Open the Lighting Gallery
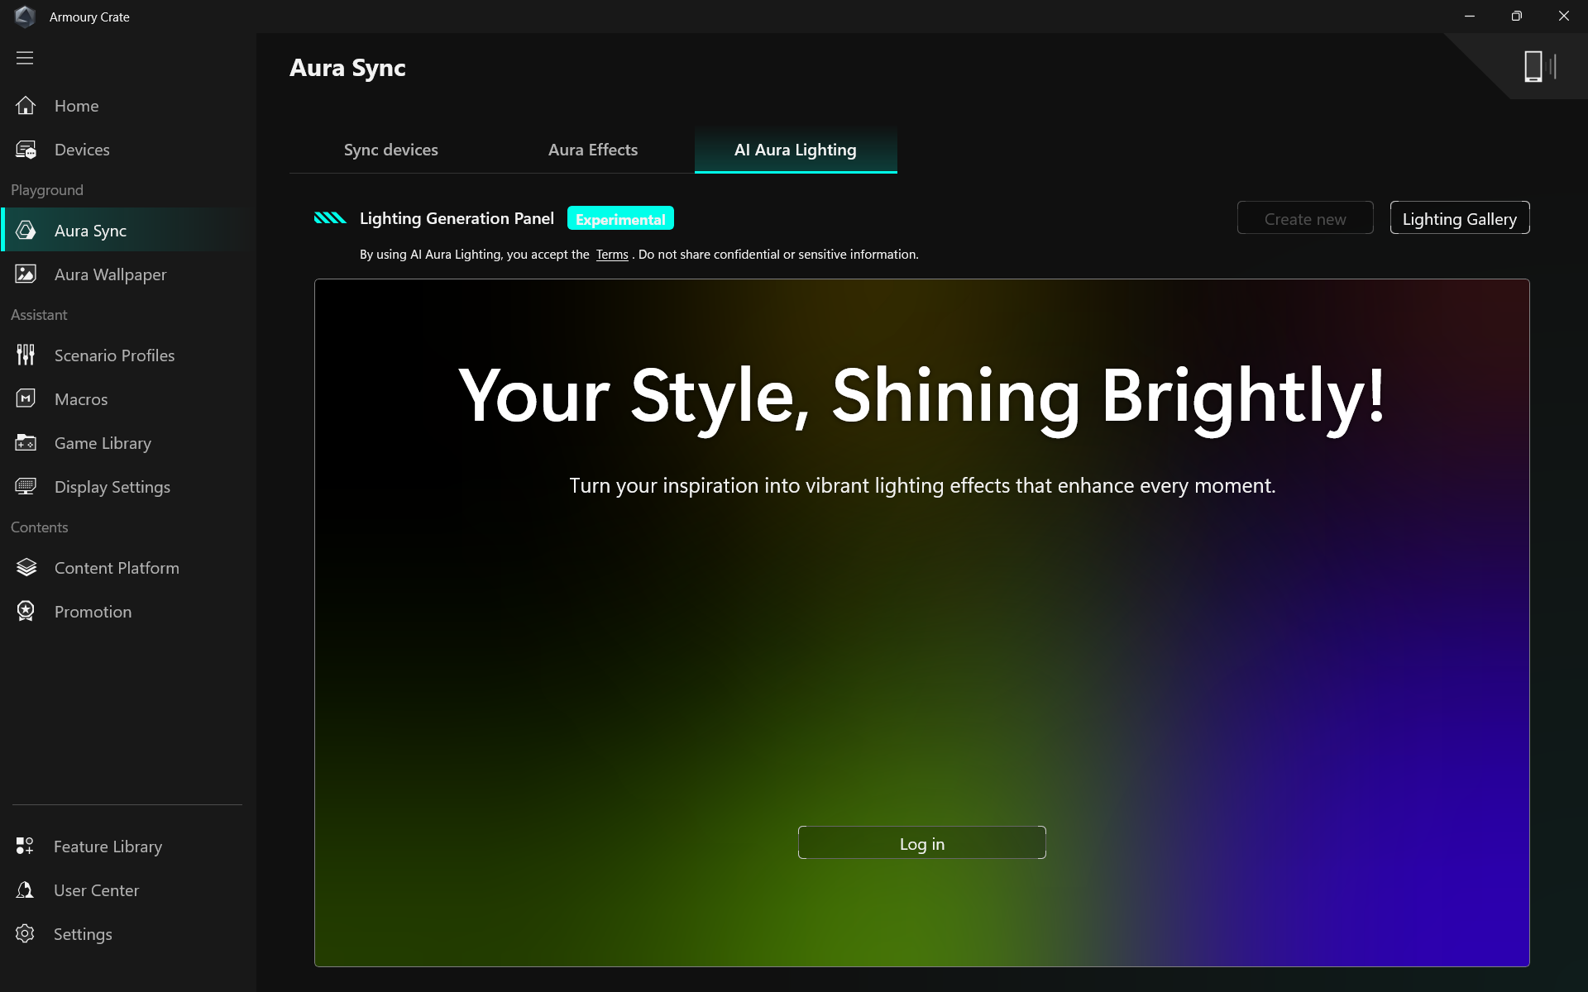Viewport: 1588px width, 992px height. (1460, 218)
